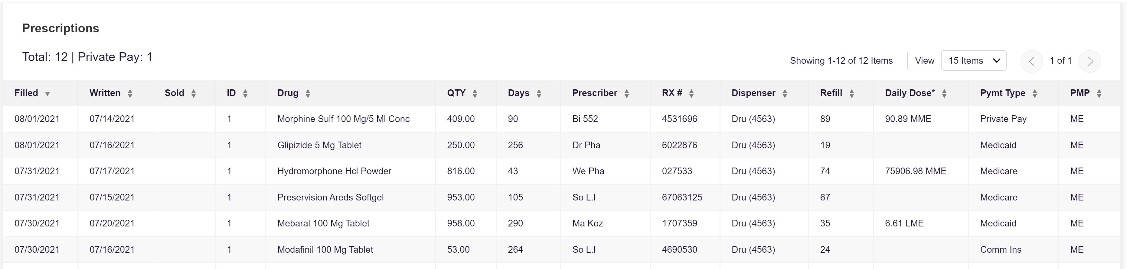Sort table by Filled date icon
Viewport: 1127px width, 269px height.
pyautogui.click(x=47, y=94)
